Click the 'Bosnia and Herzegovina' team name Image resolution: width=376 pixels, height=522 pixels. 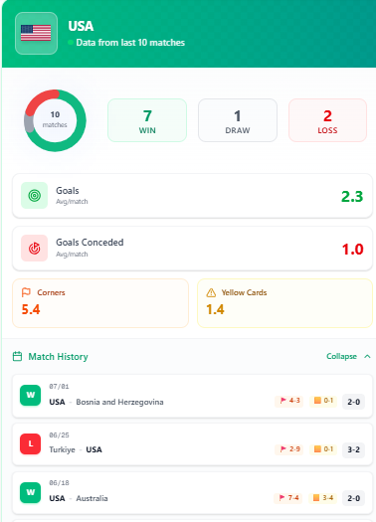click(119, 402)
